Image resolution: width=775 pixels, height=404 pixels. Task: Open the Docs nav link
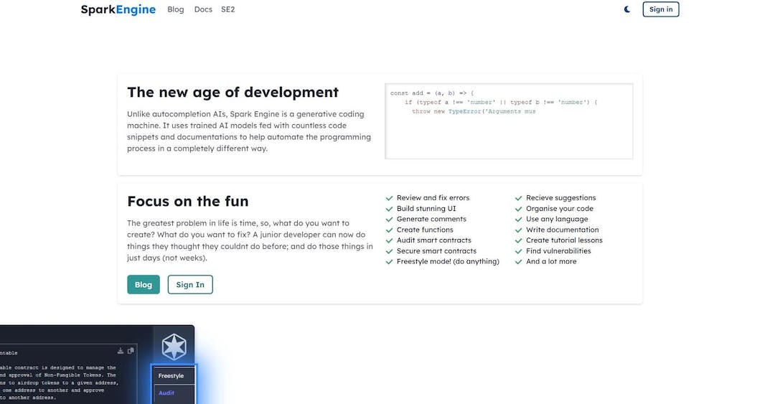click(x=203, y=9)
